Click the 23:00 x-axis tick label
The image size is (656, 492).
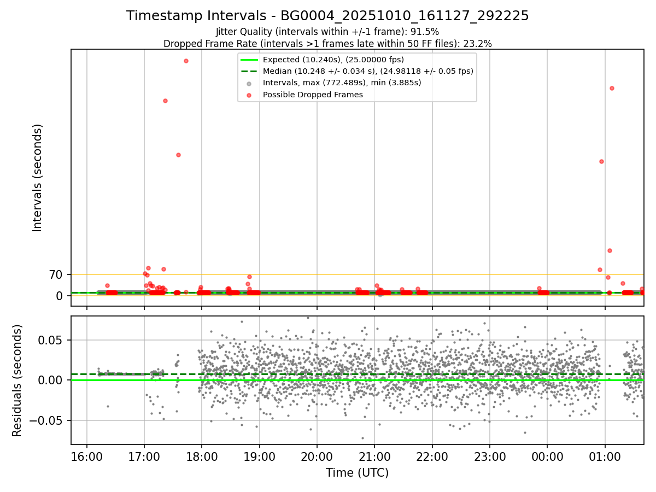[x=490, y=456]
